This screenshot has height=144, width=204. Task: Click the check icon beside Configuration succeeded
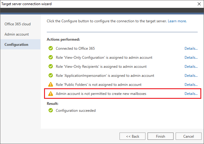point(51,110)
